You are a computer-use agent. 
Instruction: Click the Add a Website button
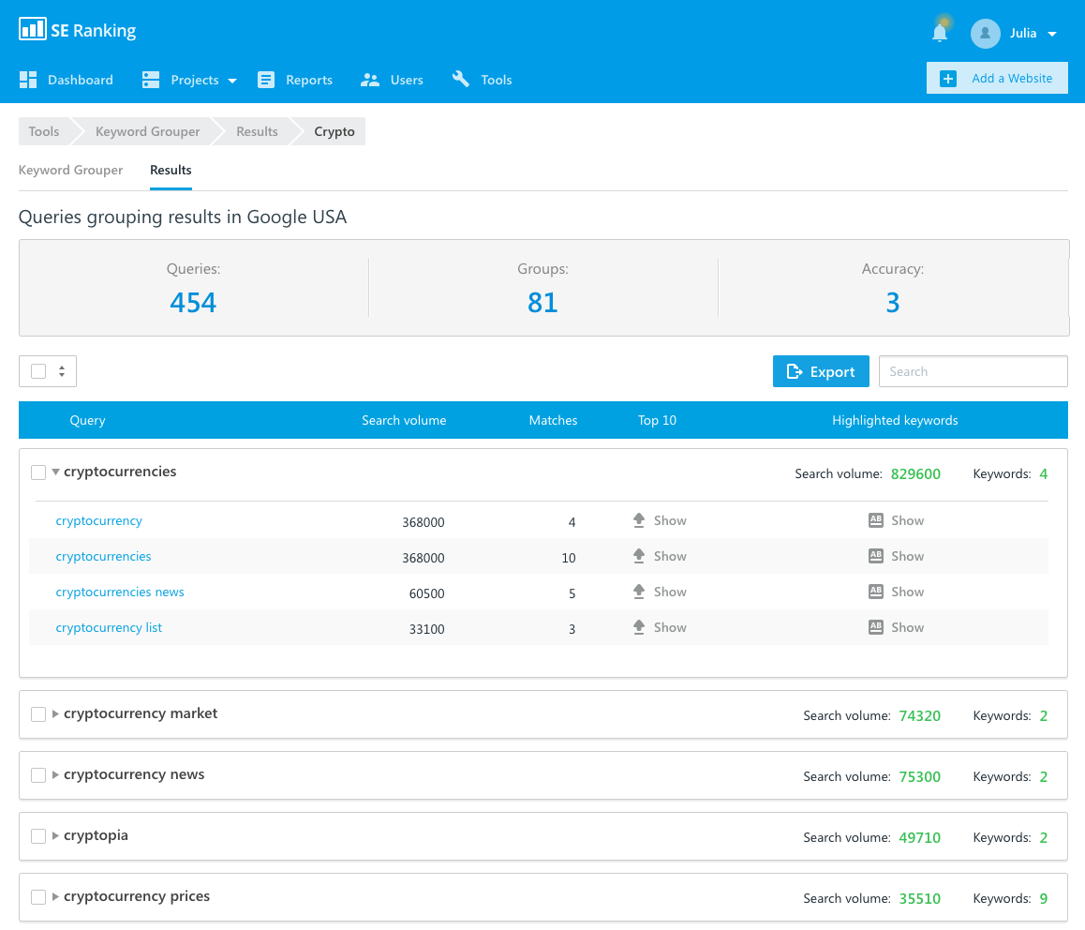(997, 79)
